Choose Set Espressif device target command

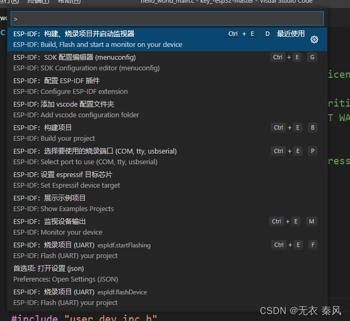tap(167, 180)
